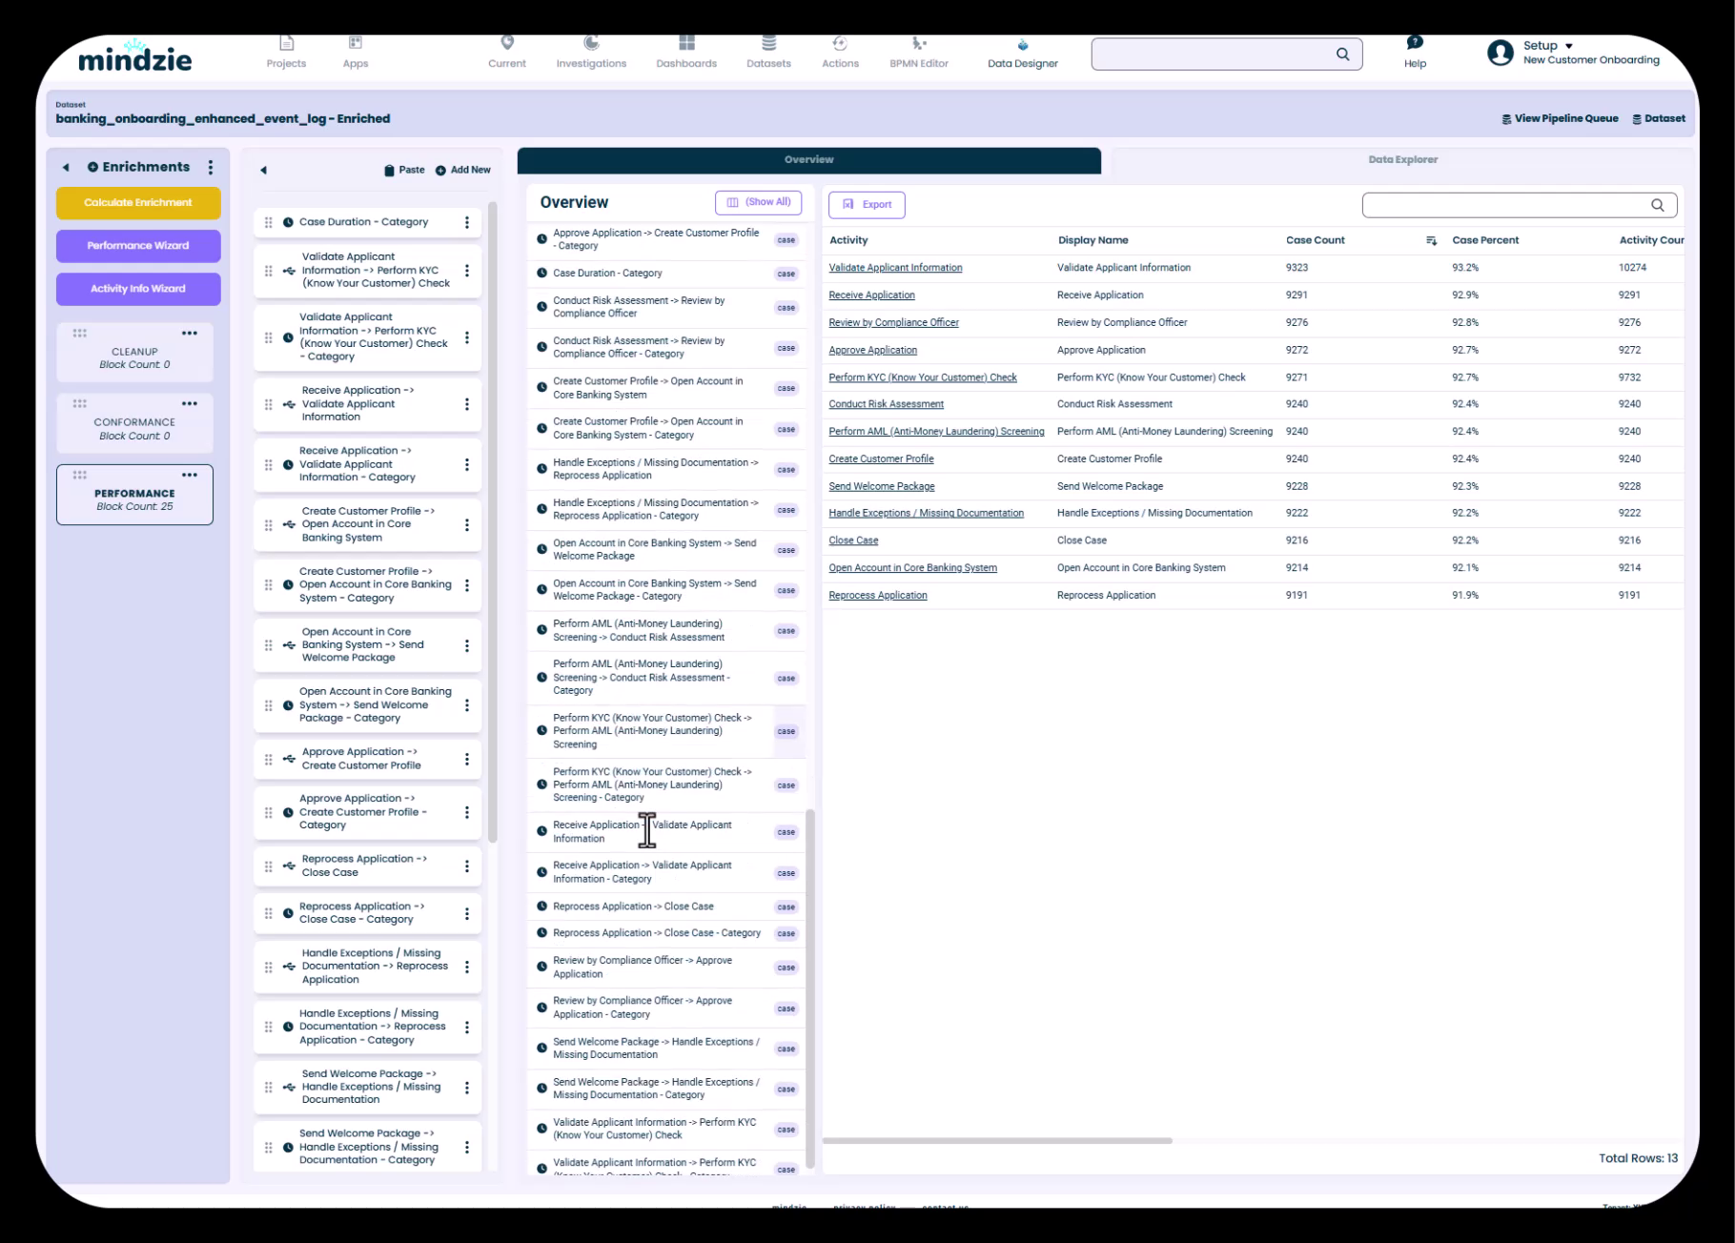Click the Help speech bubble icon
The height and width of the screenshot is (1243, 1735).
click(1415, 43)
